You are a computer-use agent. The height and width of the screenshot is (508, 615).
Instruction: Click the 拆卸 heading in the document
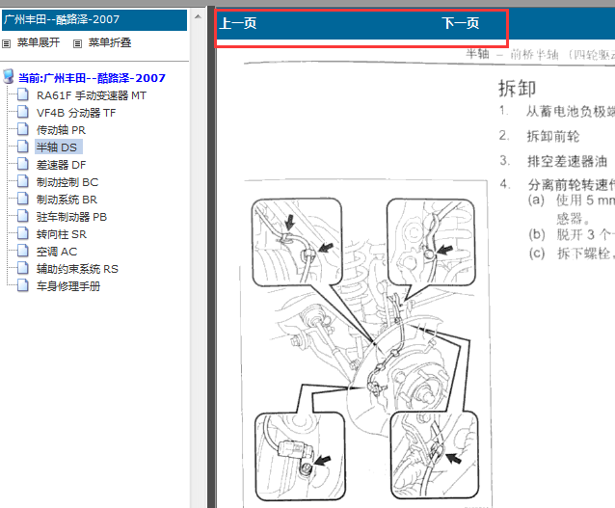coord(517,89)
